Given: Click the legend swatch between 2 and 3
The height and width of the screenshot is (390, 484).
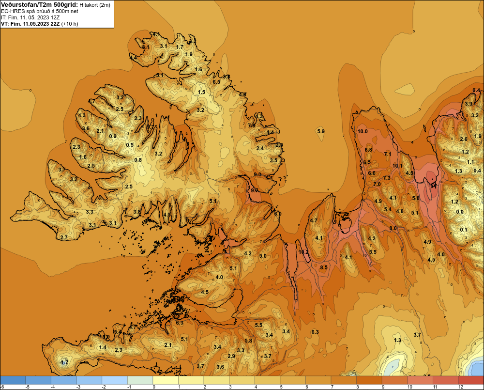Looking at the screenshot, I should [217, 380].
